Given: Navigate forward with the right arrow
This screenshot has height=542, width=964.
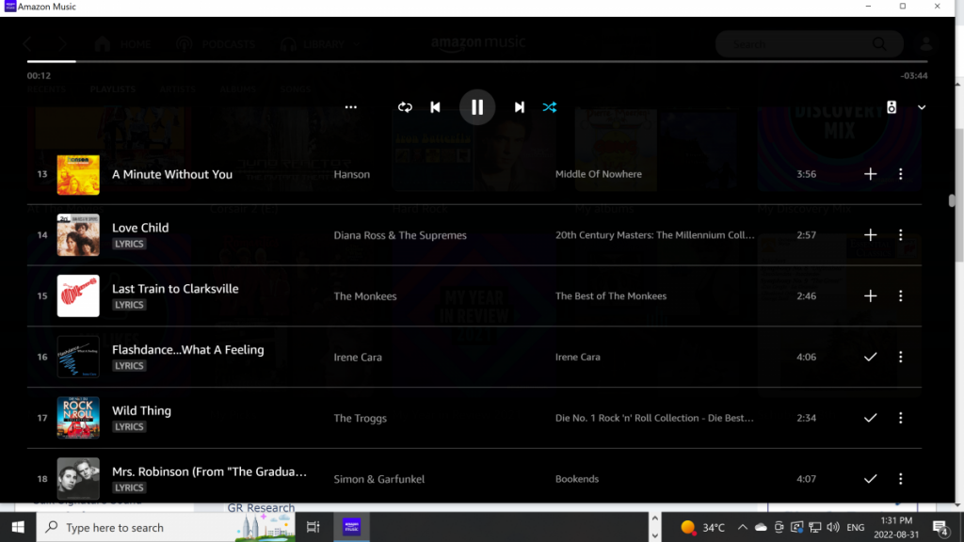Looking at the screenshot, I should [63, 44].
